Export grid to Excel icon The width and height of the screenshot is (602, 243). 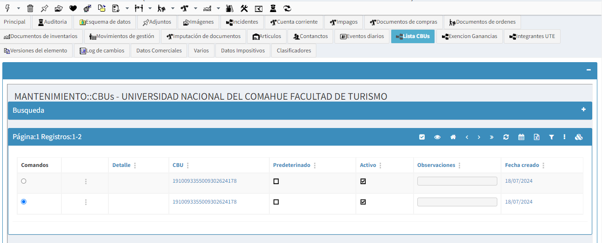(x=536, y=137)
